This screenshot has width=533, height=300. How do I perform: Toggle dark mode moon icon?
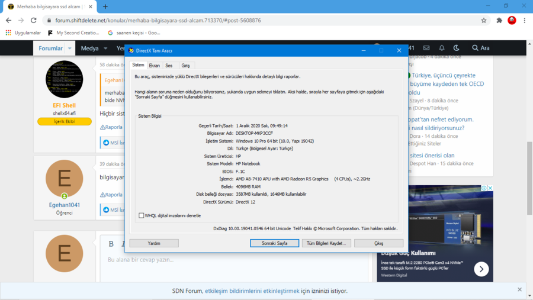coord(457,48)
